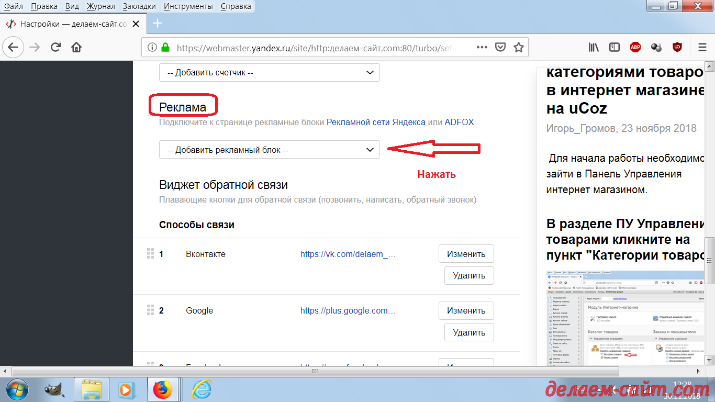
Task: Grab the drag handle for the Вконтакте row
Action: click(150, 253)
